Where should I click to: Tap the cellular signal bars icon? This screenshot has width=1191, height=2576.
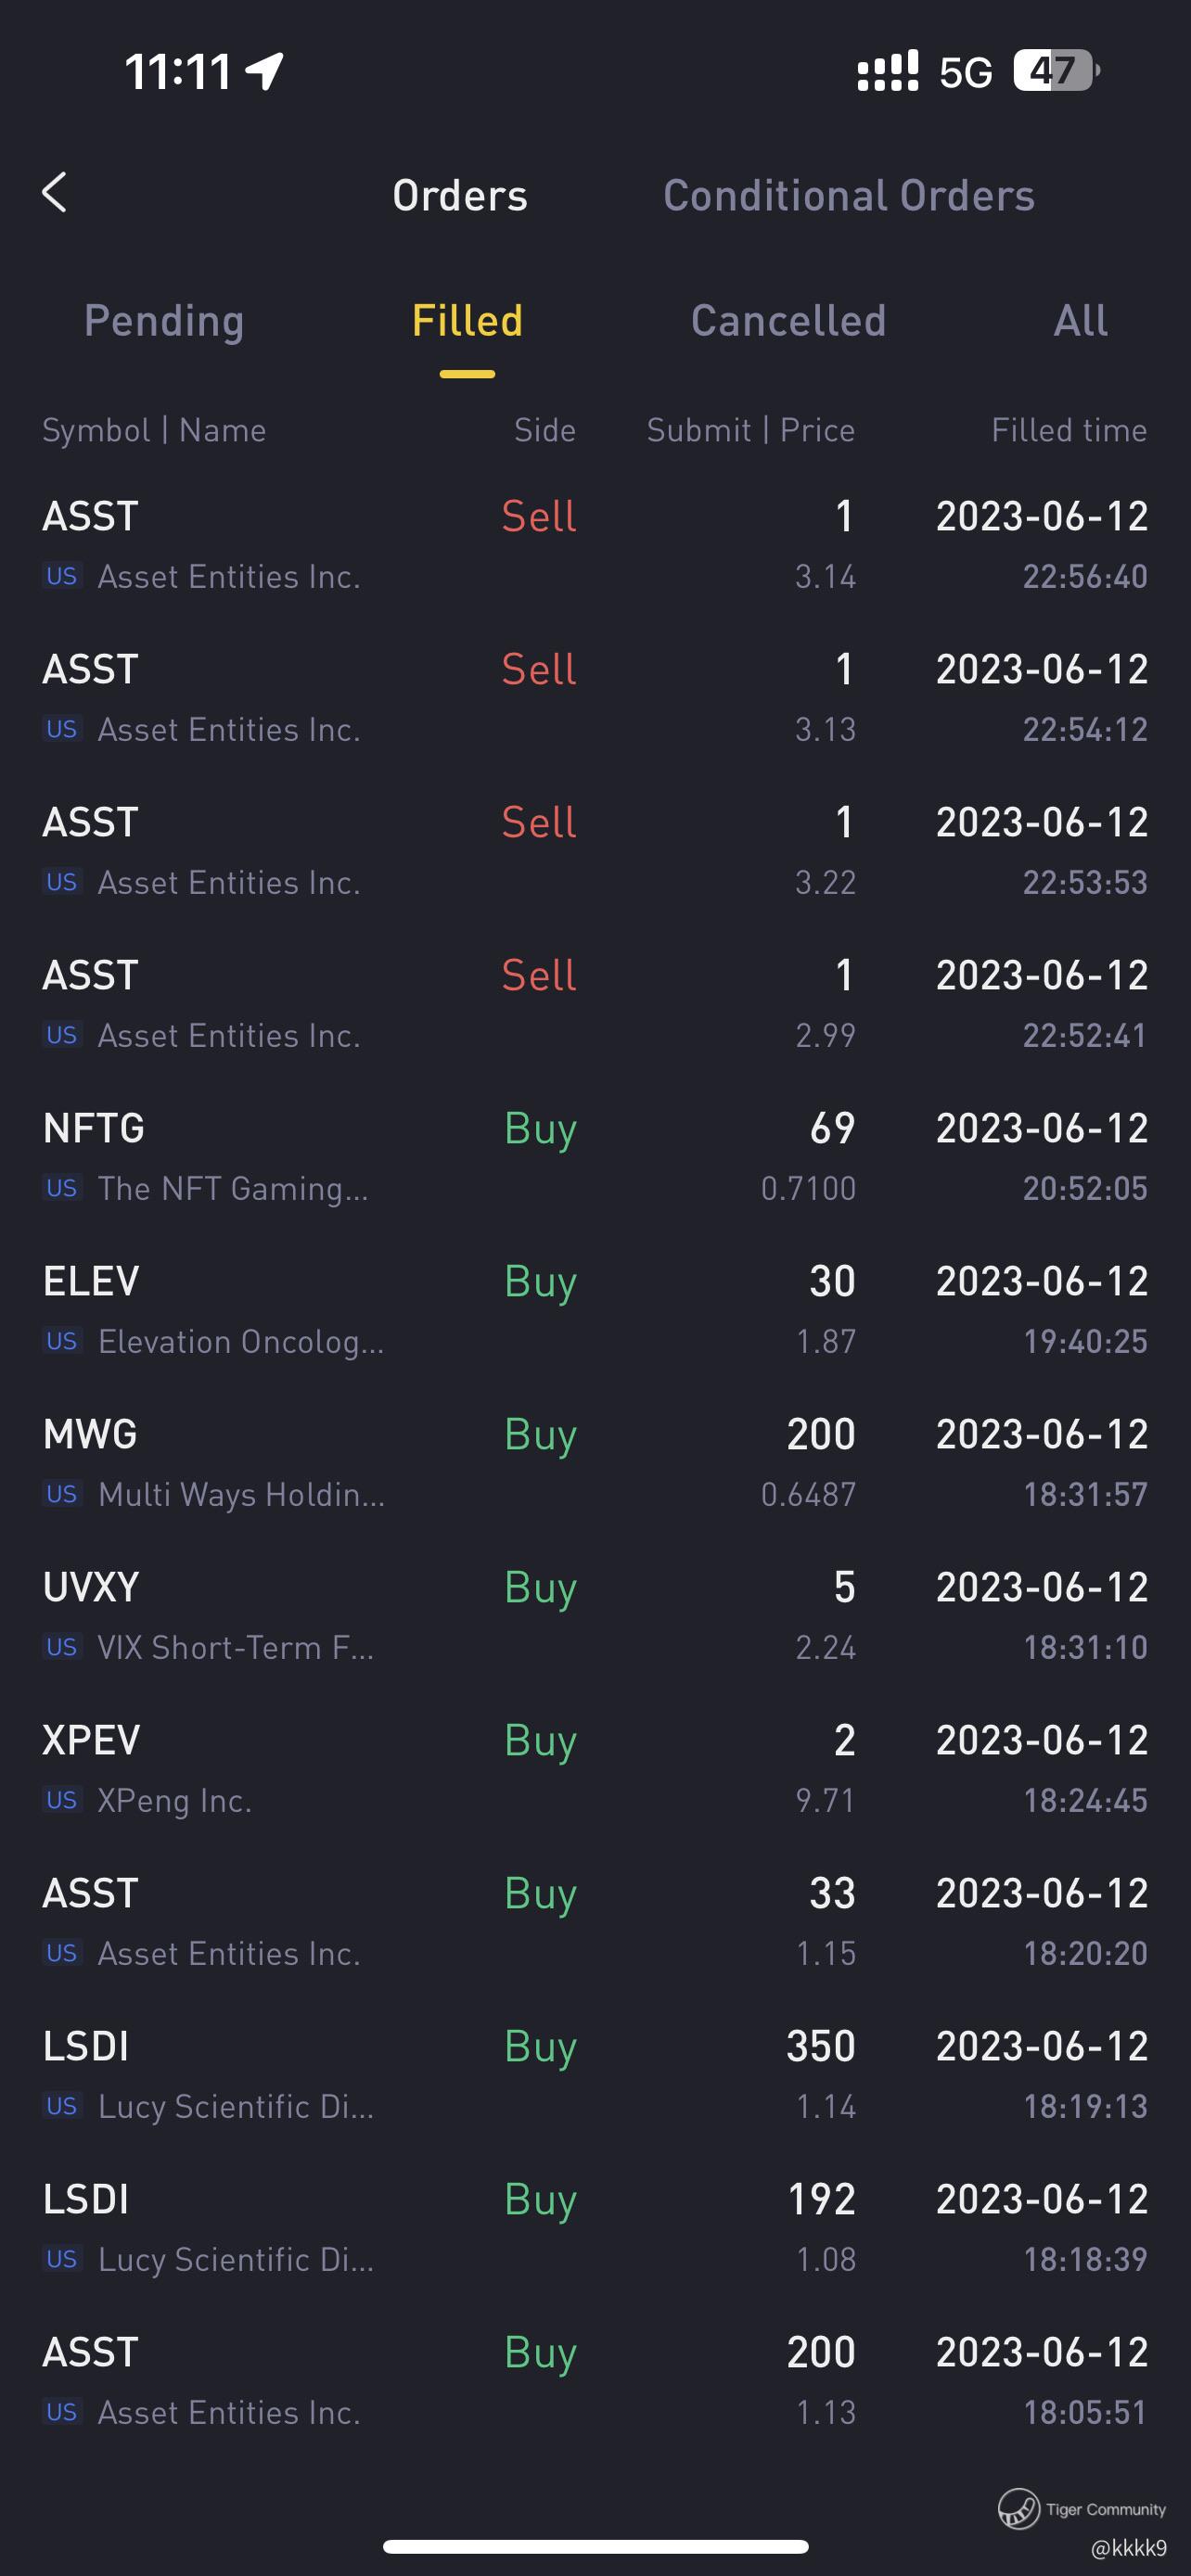pos(887,71)
